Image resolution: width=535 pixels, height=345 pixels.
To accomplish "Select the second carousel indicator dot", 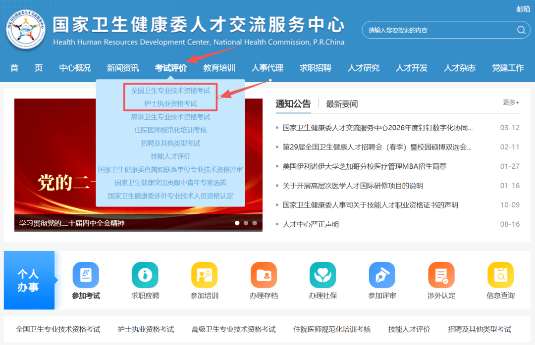I will click(247, 224).
